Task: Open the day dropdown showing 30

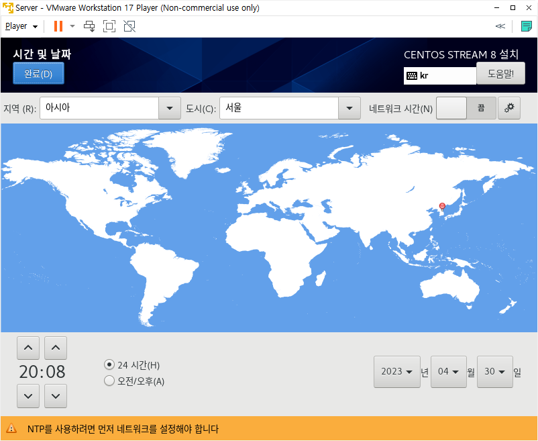Action: [495, 372]
